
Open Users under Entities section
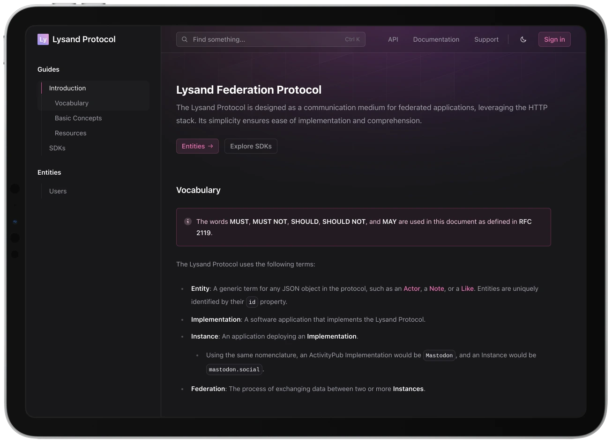pos(58,191)
